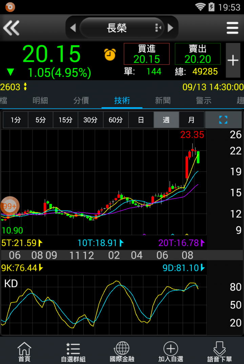Switch to the 新聞 tab
244x364 pixels.
pyautogui.click(x=163, y=101)
